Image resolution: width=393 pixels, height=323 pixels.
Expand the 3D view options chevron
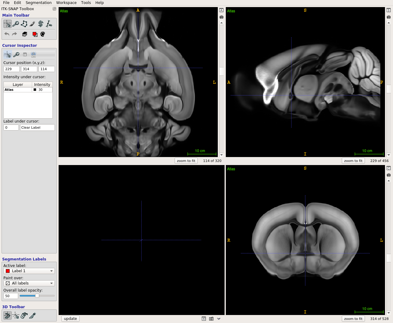(x=219, y=319)
